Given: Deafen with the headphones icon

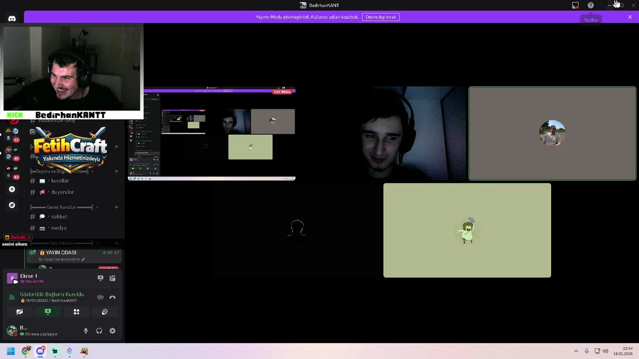Looking at the screenshot, I should pos(99,331).
